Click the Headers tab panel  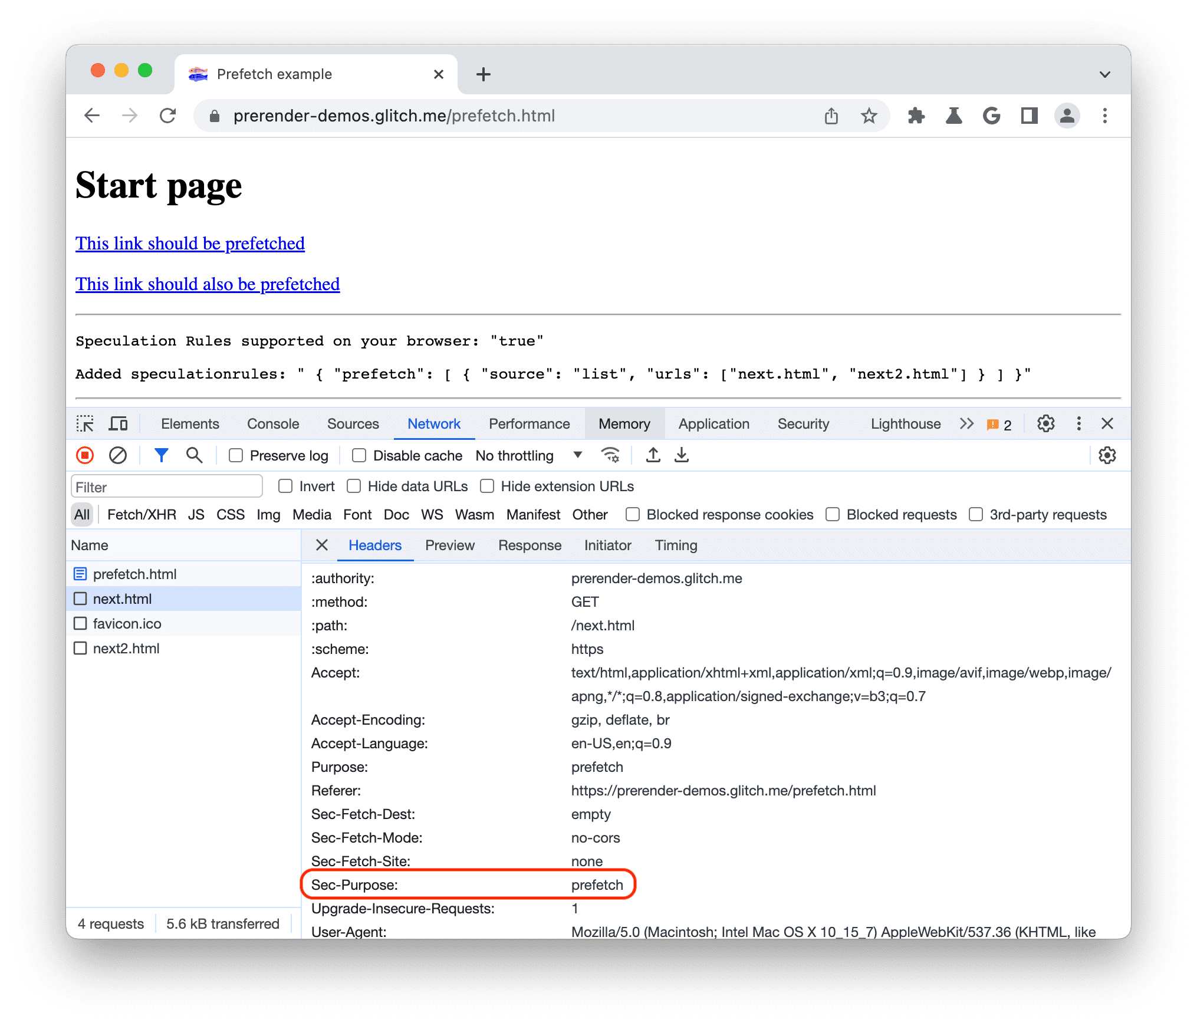pos(374,545)
